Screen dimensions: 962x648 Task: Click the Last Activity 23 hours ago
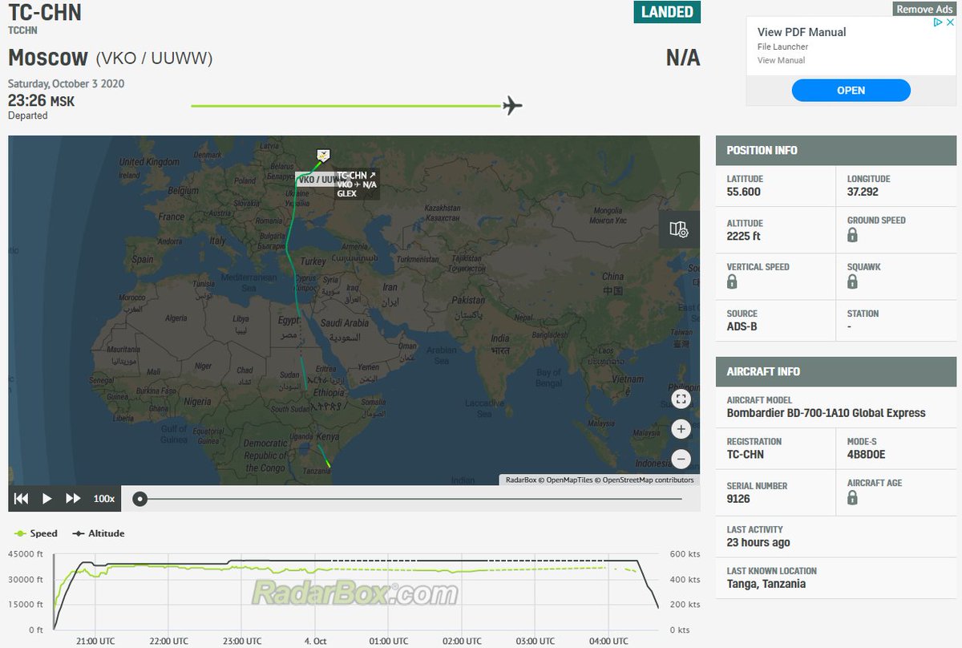(x=758, y=542)
